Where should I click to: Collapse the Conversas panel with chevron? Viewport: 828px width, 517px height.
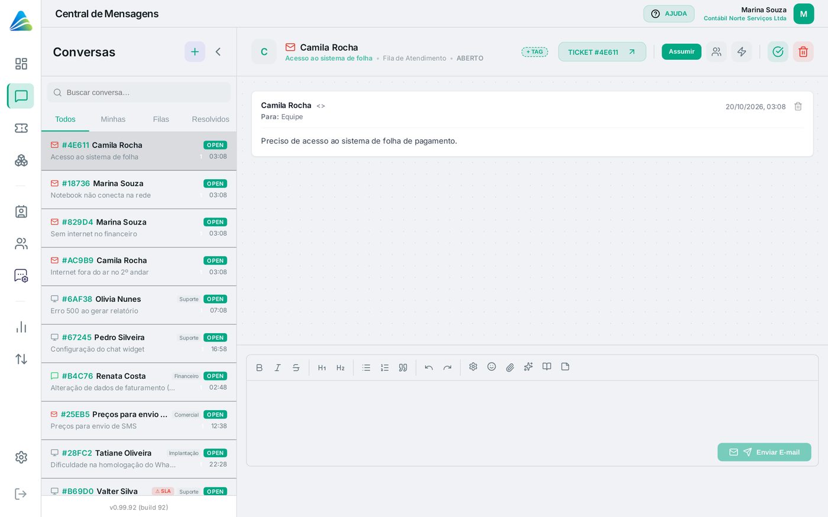pyautogui.click(x=218, y=52)
